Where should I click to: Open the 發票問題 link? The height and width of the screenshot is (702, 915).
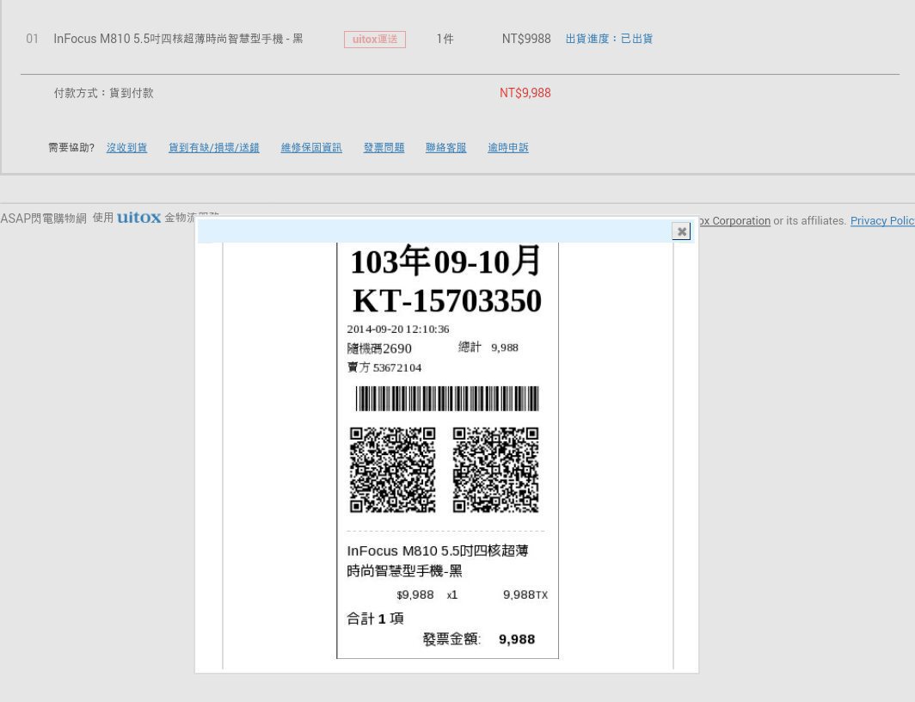pyautogui.click(x=384, y=148)
